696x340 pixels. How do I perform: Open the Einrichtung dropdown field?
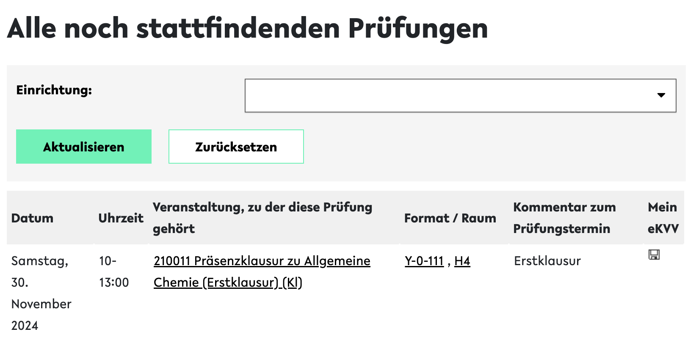click(x=460, y=96)
